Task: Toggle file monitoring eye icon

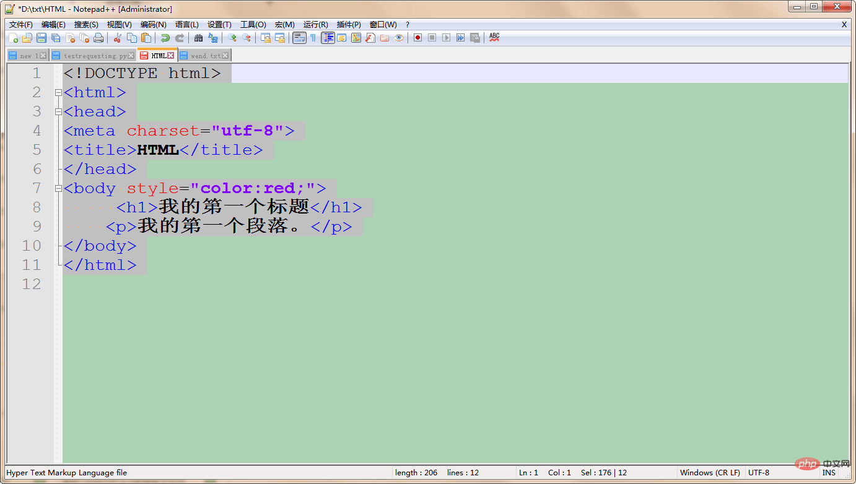Action: coord(399,38)
